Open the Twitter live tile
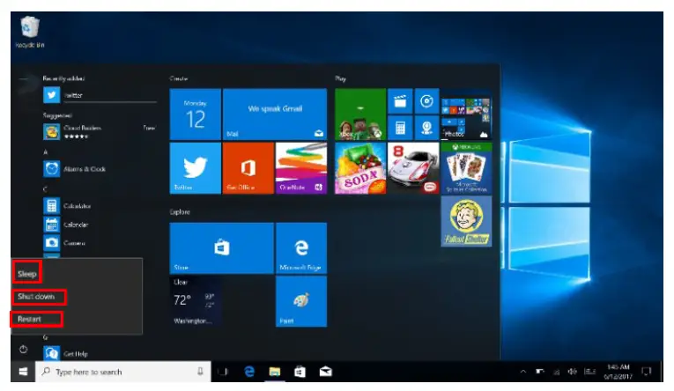 point(195,168)
